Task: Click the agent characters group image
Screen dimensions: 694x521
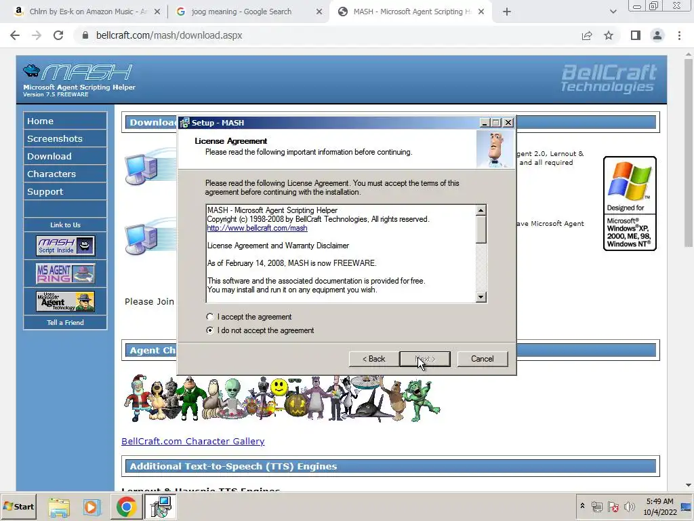Action: point(282,398)
